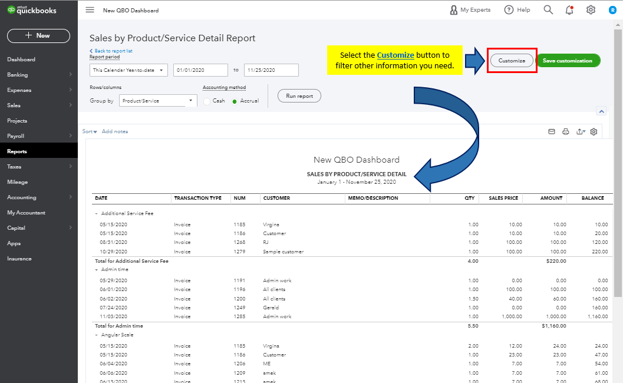Expand the Expenses sidebar submenu
The width and height of the screenshot is (623, 383).
coord(70,90)
